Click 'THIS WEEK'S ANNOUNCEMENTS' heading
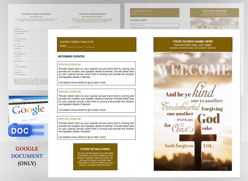Image resolution: width=248 pixels, height=181 pixels. click(x=92, y=14)
